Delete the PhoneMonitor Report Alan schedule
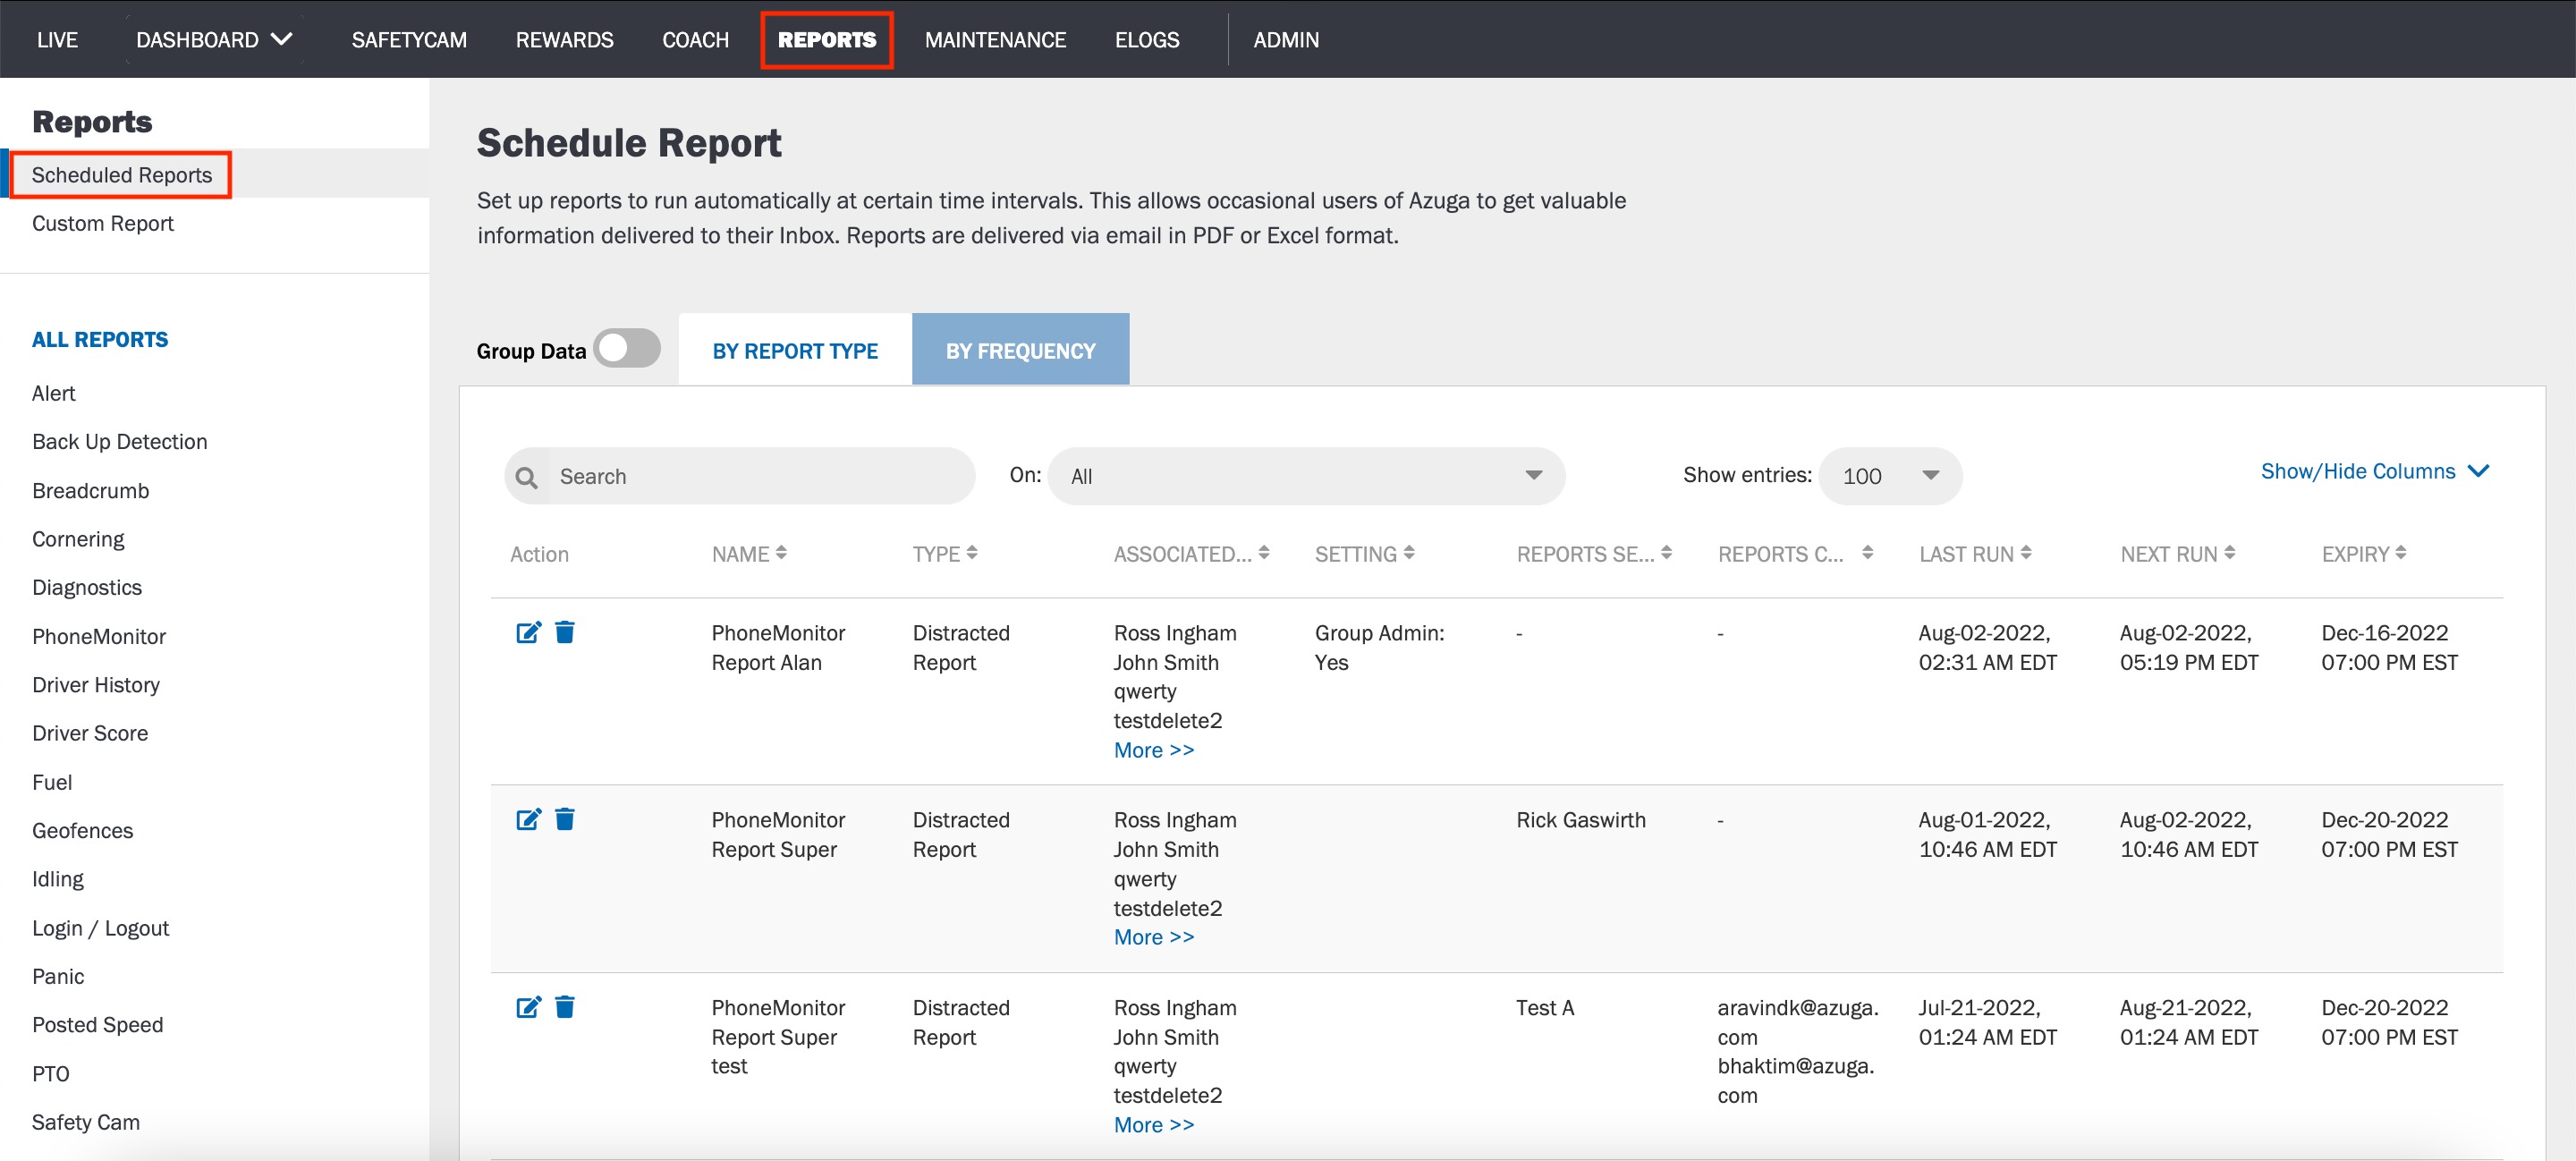Viewport: 2576px width, 1161px height. point(565,632)
